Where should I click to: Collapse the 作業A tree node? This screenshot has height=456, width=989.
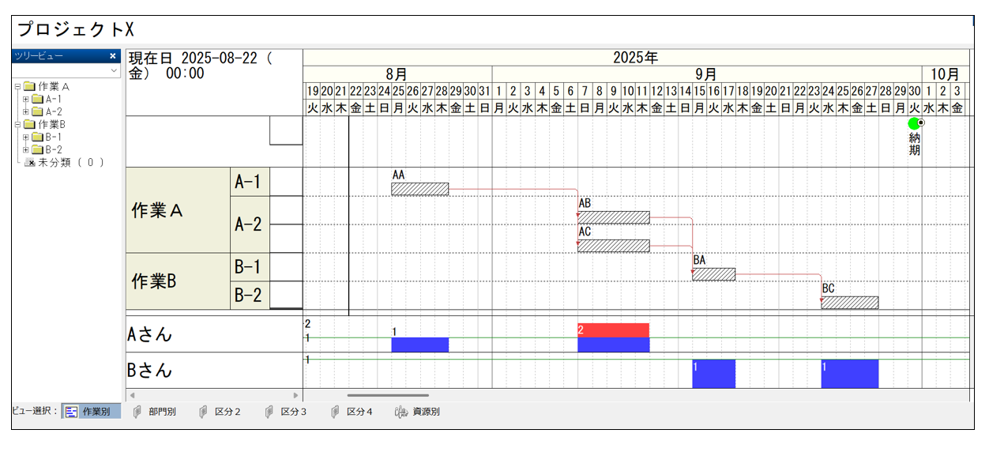tap(17, 86)
